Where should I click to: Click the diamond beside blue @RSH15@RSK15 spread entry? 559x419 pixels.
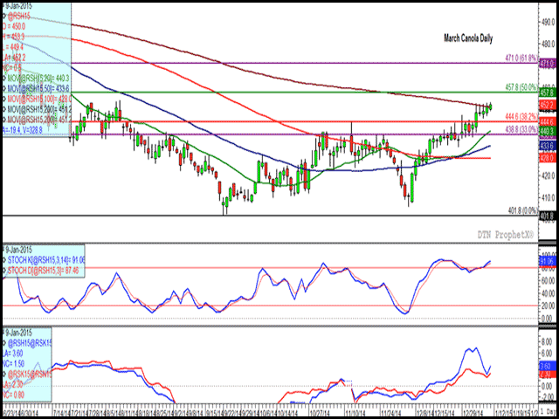point(4,343)
